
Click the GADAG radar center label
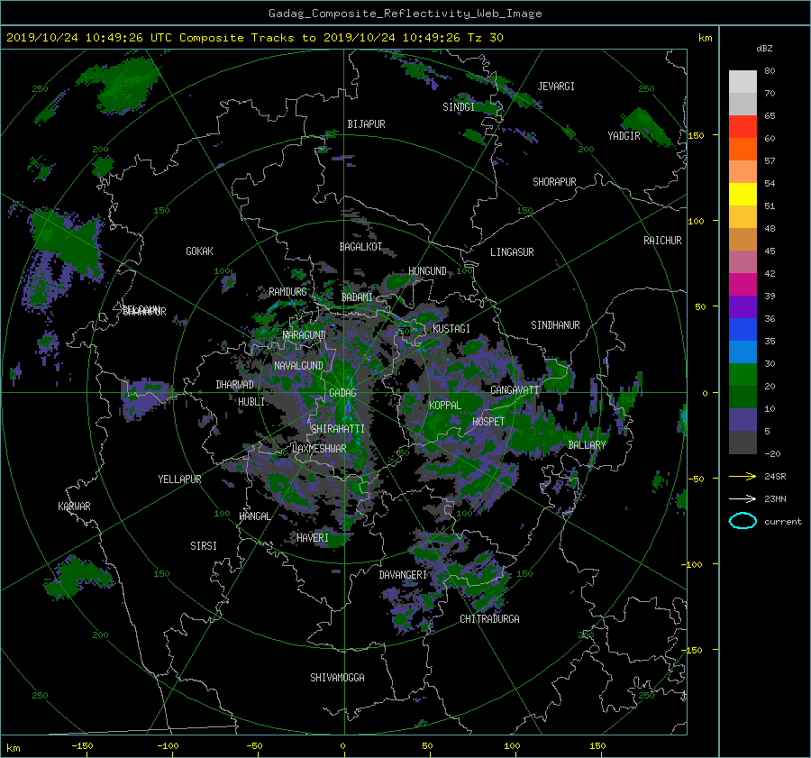(343, 393)
